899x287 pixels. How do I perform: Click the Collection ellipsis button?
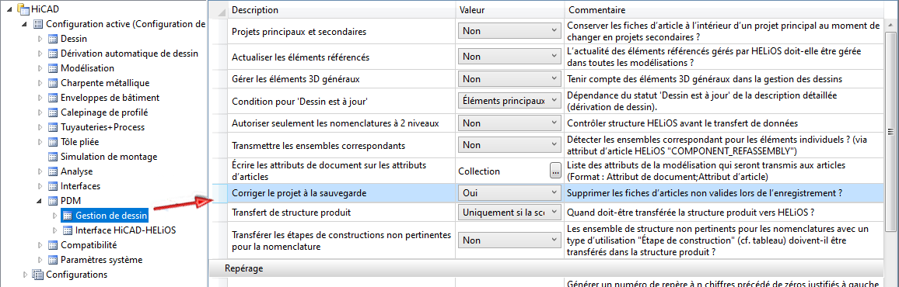click(554, 171)
